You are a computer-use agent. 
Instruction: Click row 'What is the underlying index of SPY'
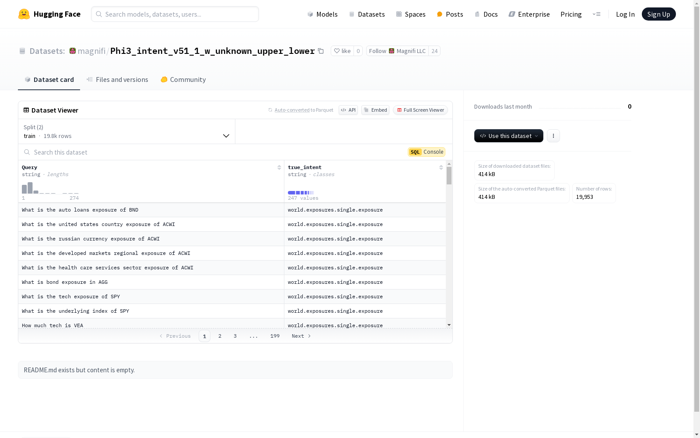(x=232, y=311)
